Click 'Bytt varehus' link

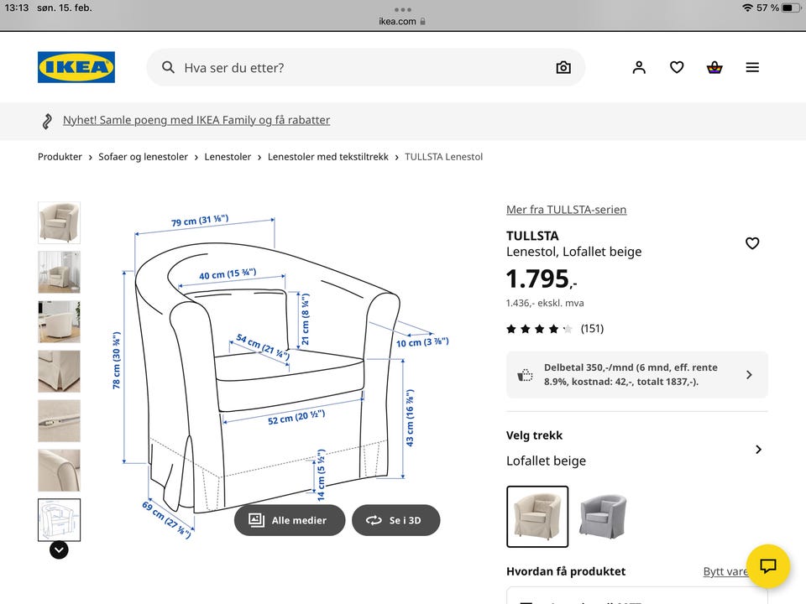(725, 571)
